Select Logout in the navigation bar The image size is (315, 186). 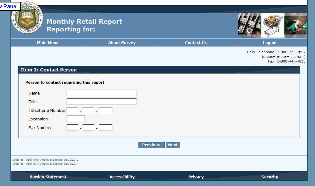coord(270,42)
